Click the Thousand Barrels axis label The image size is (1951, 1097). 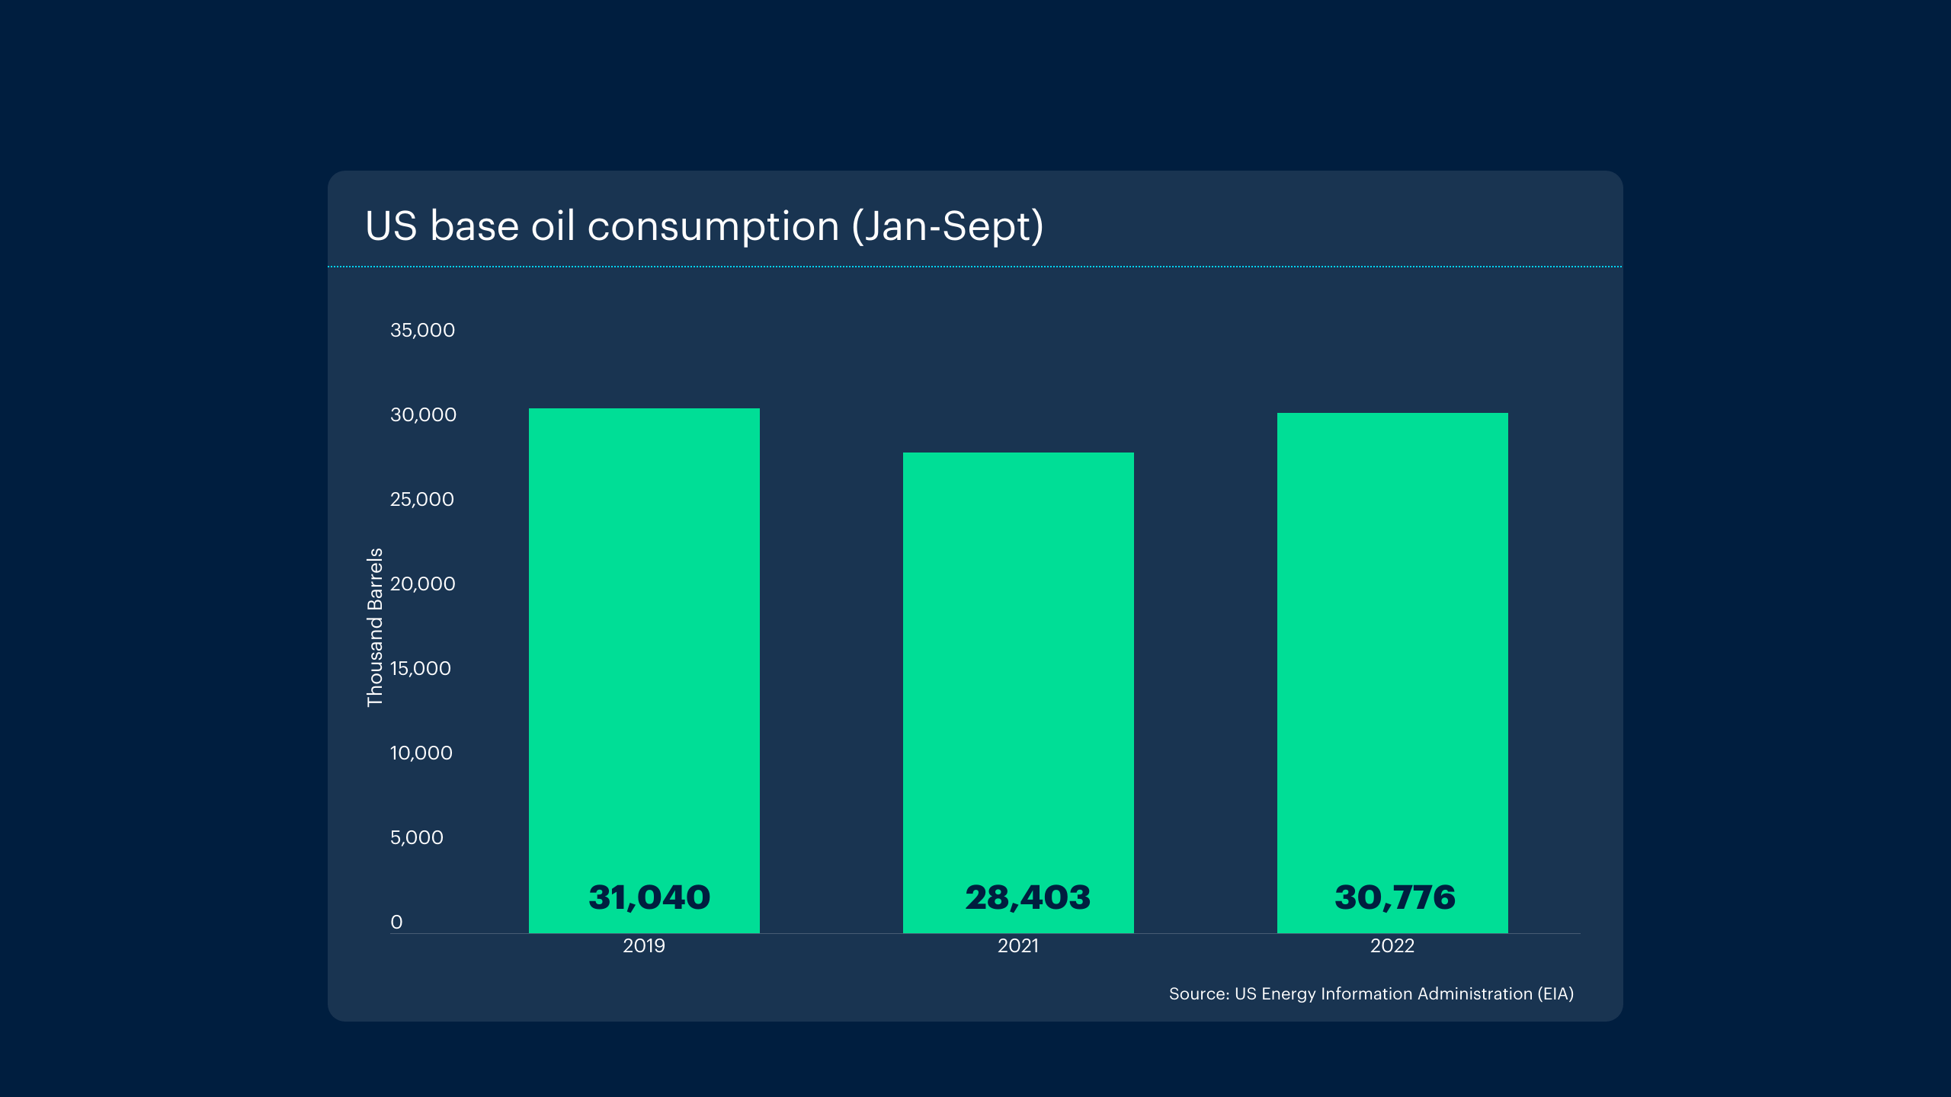click(x=375, y=627)
